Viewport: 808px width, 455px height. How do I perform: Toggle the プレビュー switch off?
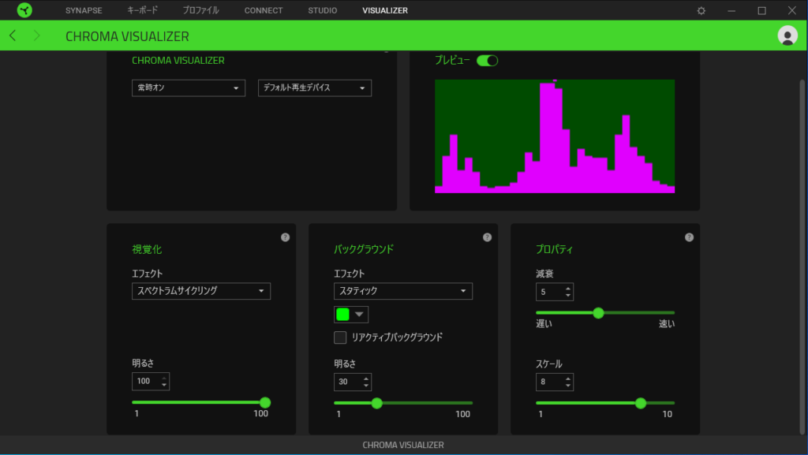487,61
